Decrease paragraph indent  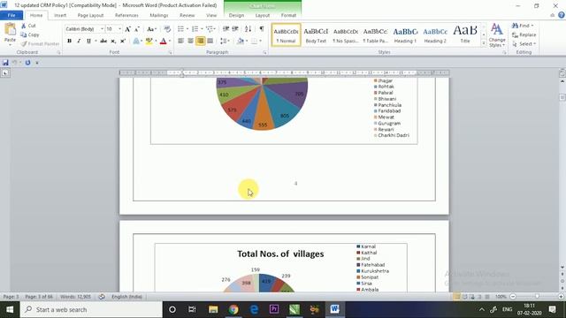(226, 29)
